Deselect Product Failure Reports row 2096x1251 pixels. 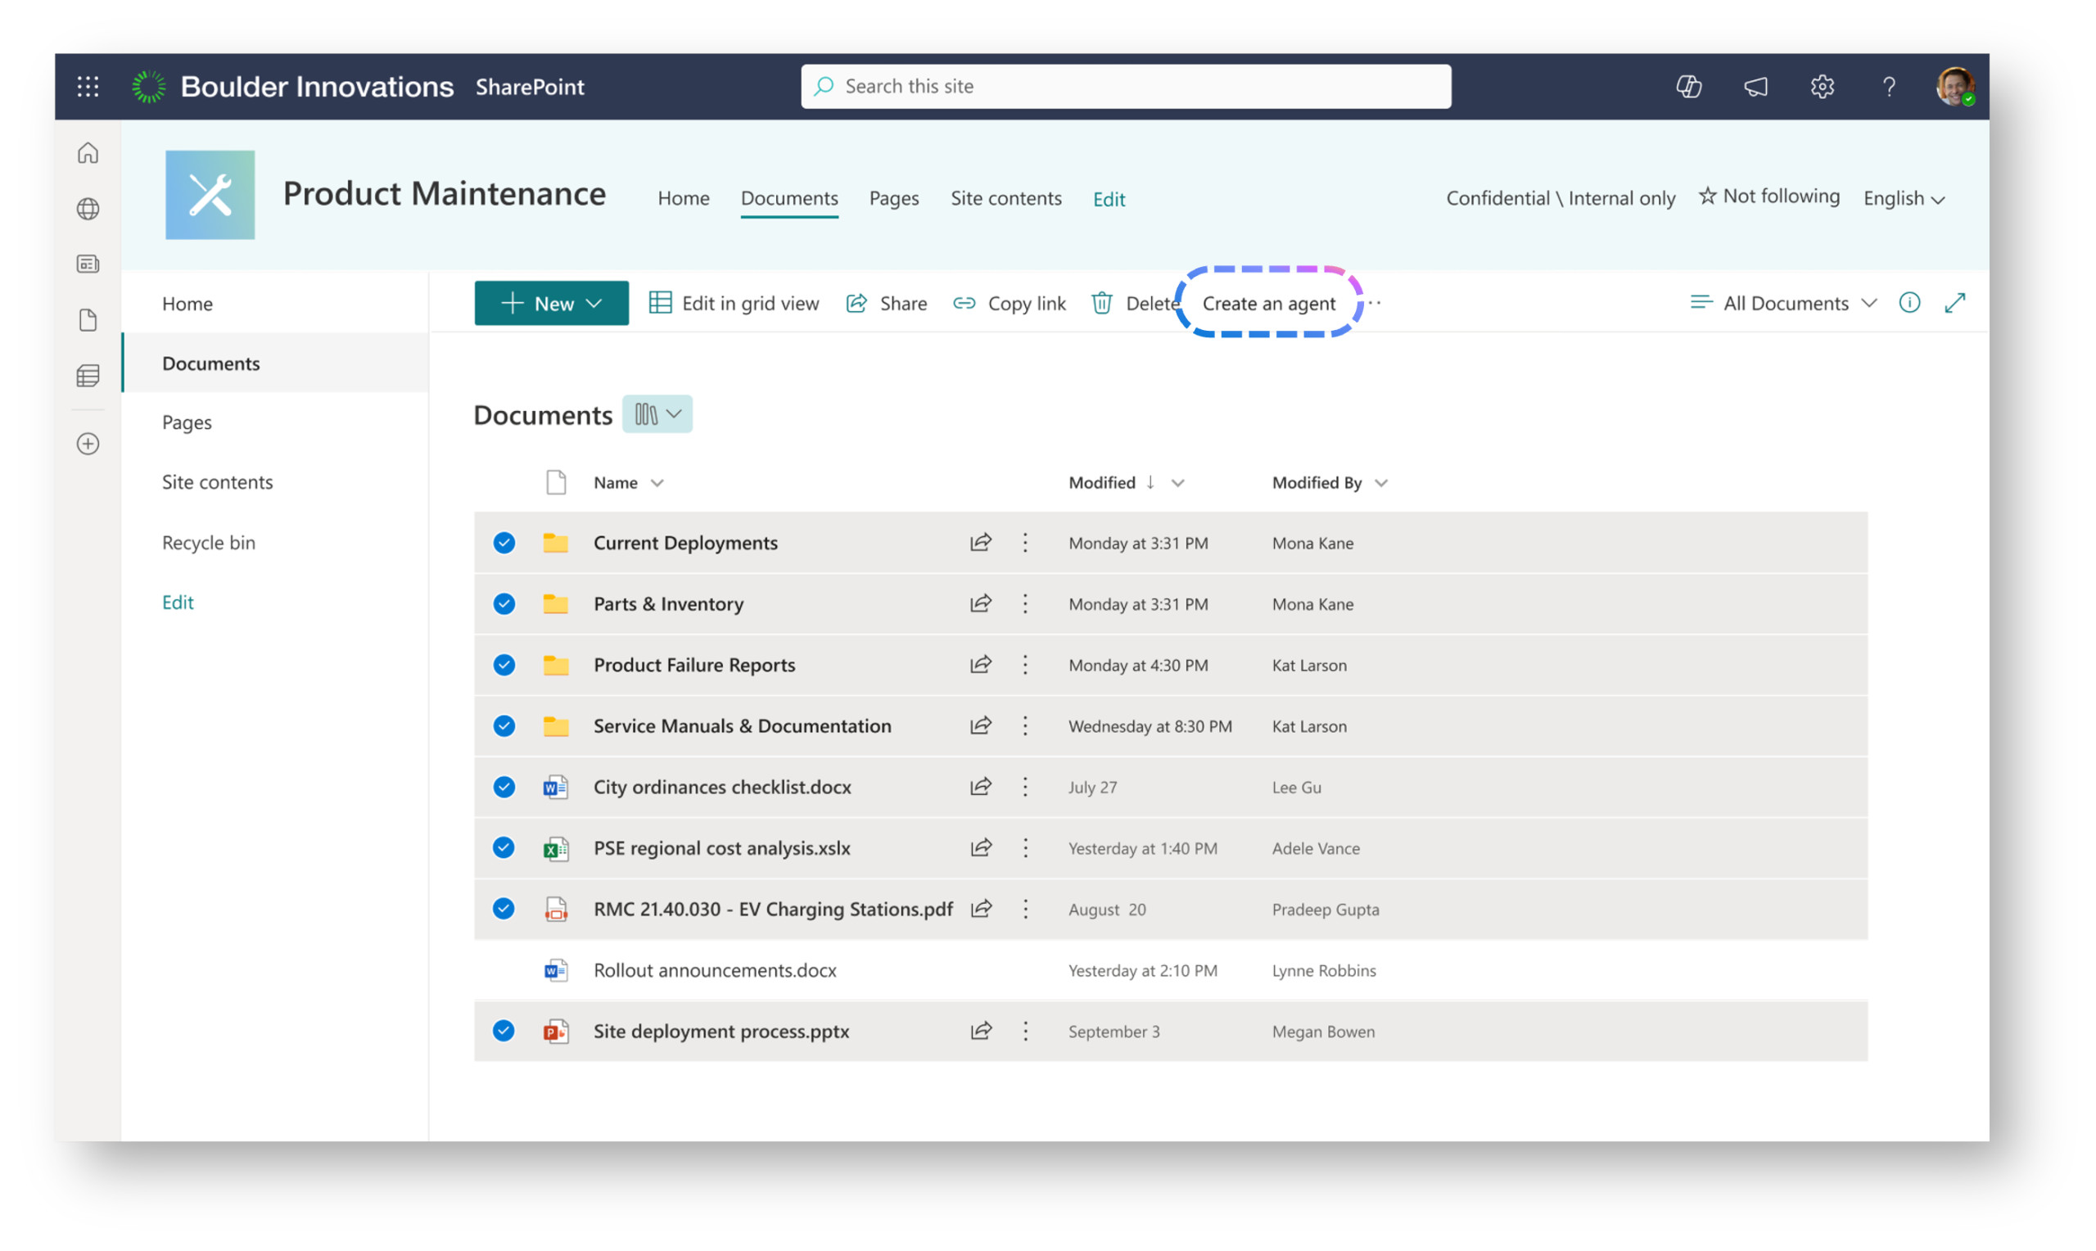tap(504, 664)
